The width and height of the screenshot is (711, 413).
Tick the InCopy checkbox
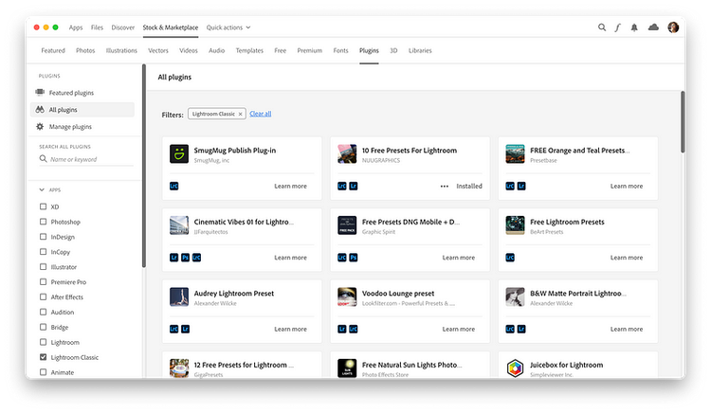pyautogui.click(x=43, y=252)
